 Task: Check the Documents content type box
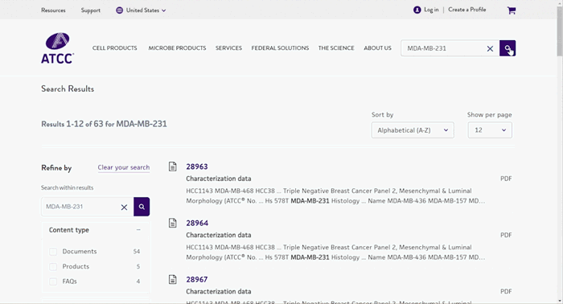53,252
